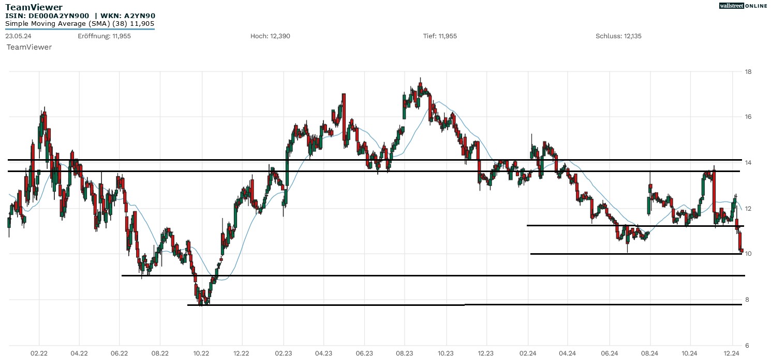Screen dimensions: 771x356
Task: Click the y-axis label 8
Action: coord(747,300)
